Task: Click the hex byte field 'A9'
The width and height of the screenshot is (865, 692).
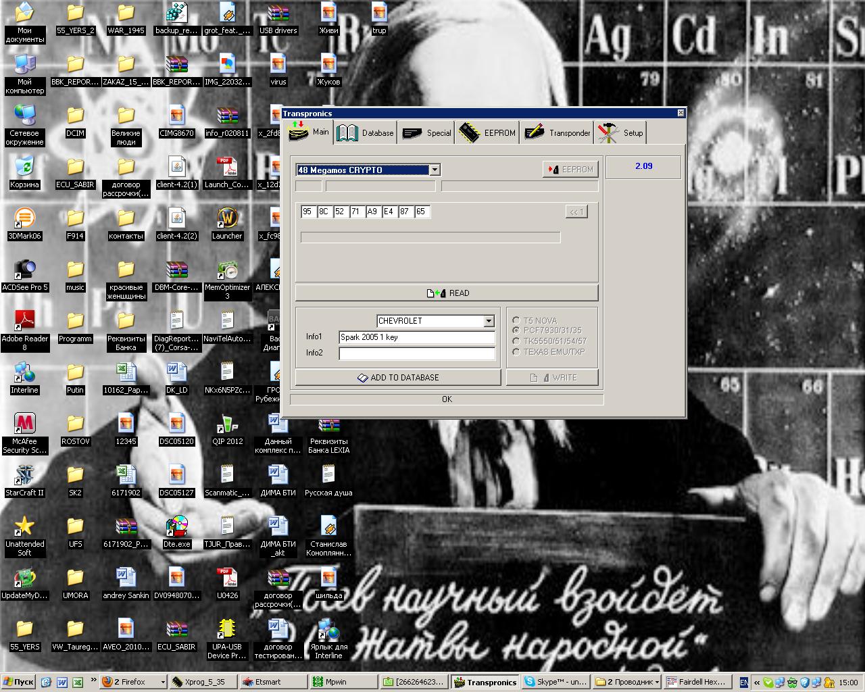Action: click(x=373, y=212)
